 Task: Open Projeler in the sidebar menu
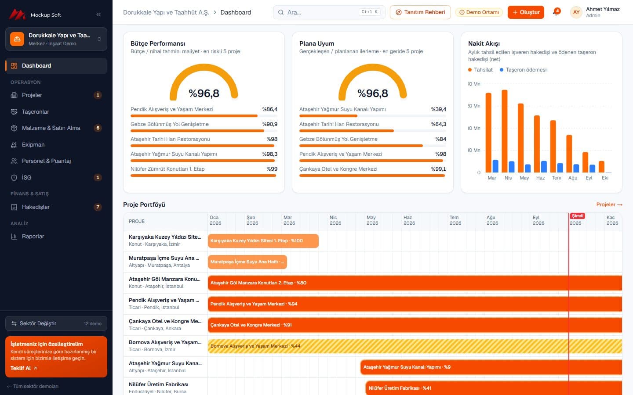click(x=56, y=95)
